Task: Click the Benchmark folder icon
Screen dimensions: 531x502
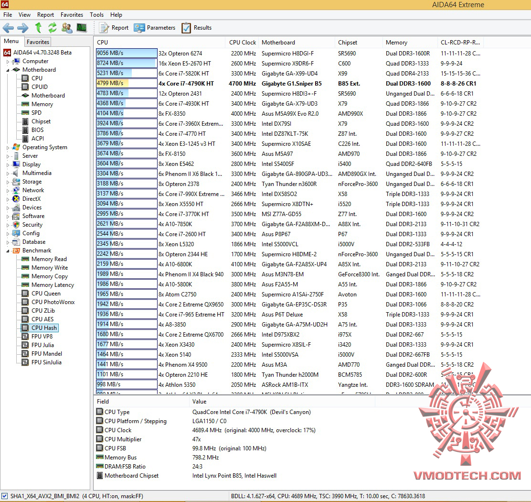Action: click(16, 251)
